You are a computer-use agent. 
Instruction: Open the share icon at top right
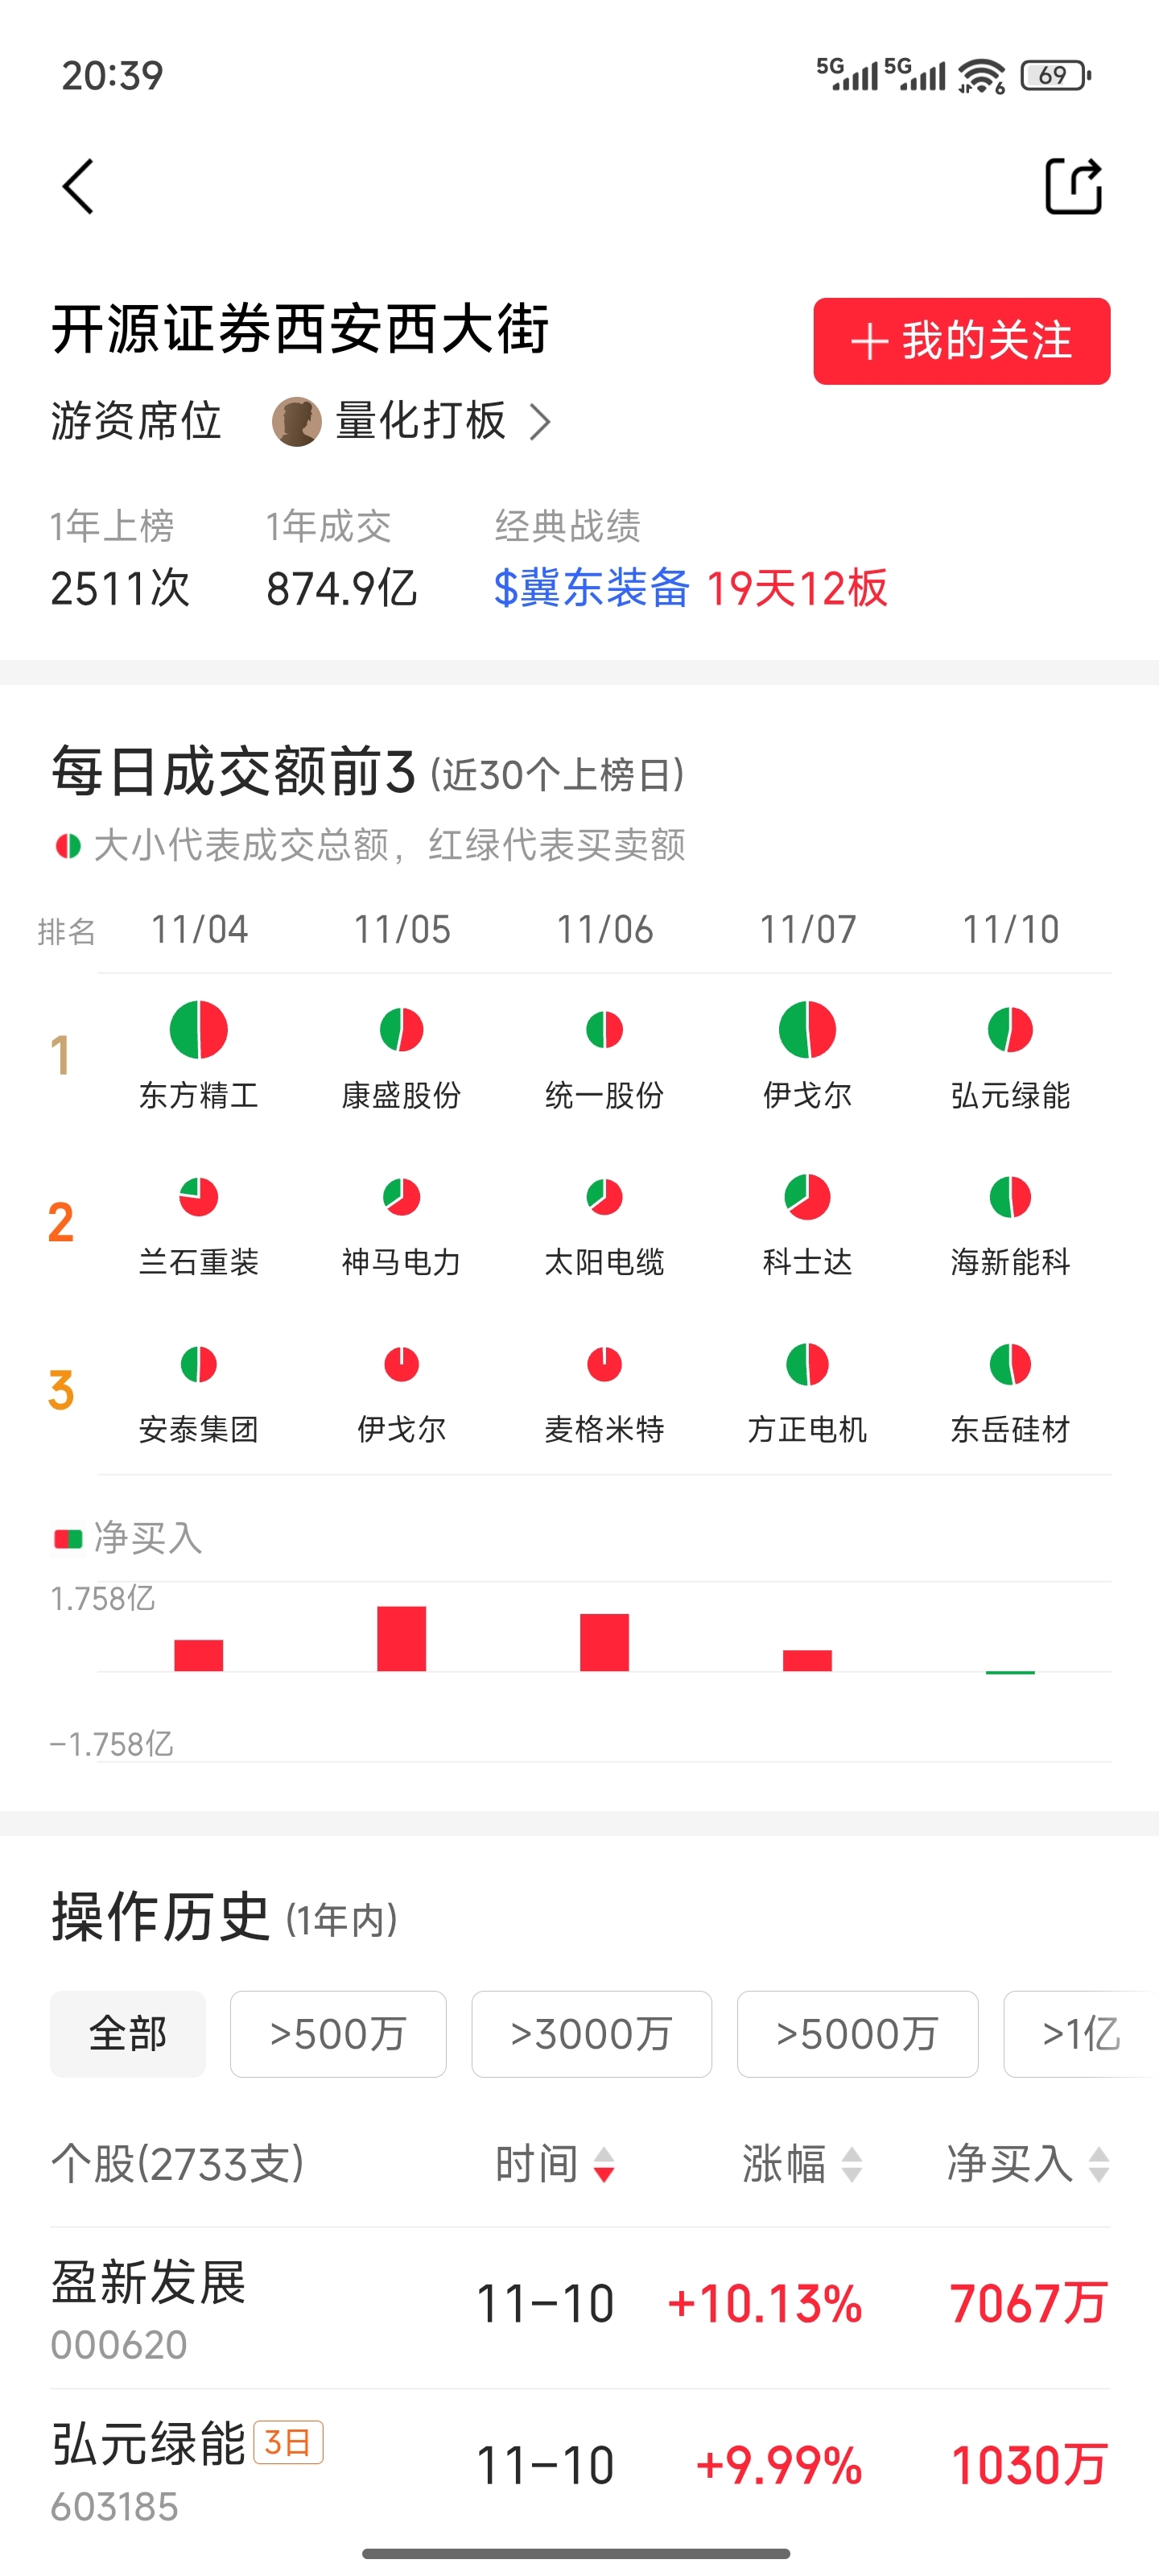pyautogui.click(x=1074, y=186)
